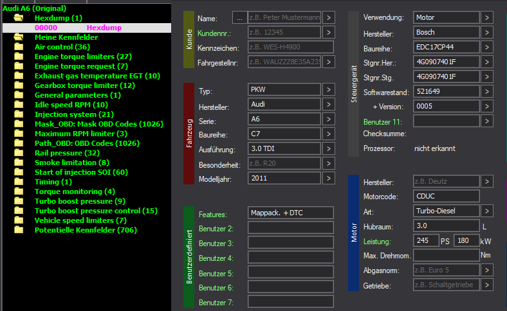Open the Engine torque request (7) folder

(x=81, y=66)
